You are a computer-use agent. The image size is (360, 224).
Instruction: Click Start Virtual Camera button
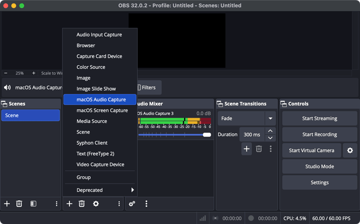tap(312, 151)
